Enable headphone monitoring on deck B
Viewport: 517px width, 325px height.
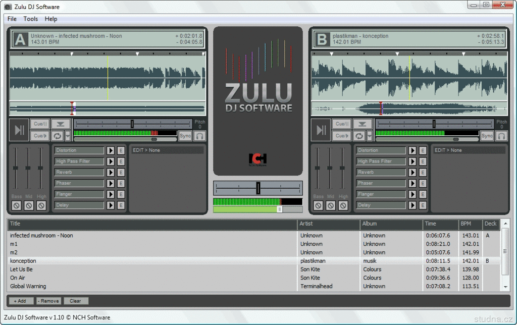pyautogui.click(x=501, y=136)
